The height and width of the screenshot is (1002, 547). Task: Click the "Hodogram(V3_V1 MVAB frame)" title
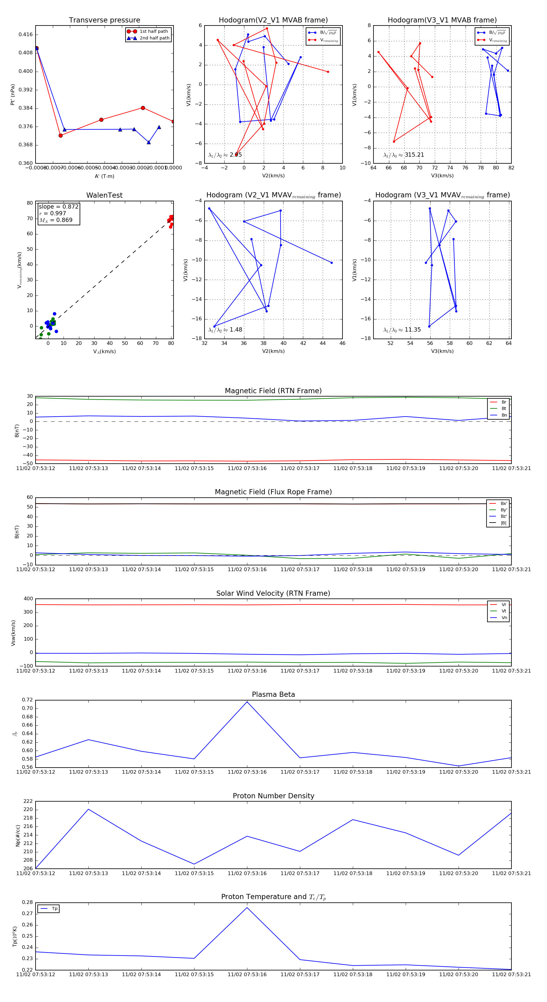tap(442, 20)
